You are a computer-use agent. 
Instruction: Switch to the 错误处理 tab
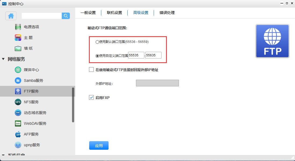[167, 13]
